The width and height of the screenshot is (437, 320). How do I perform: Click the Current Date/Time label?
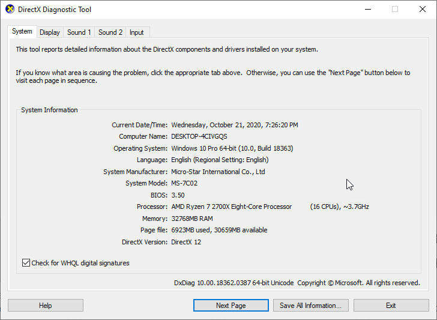[140, 125]
